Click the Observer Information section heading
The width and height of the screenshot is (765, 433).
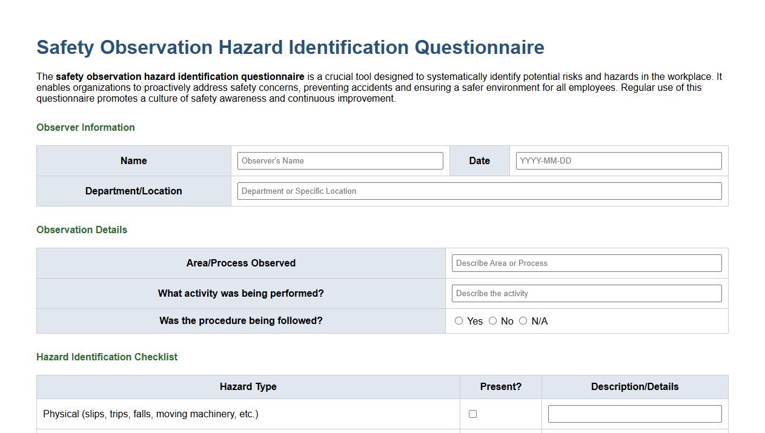click(x=85, y=127)
